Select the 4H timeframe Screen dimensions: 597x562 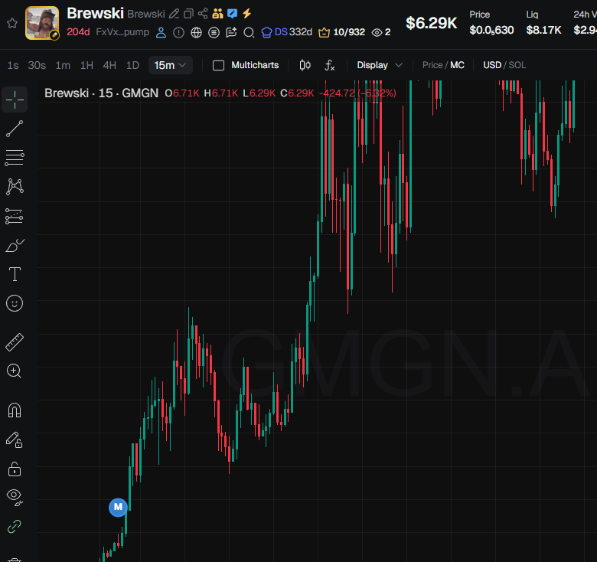click(109, 66)
